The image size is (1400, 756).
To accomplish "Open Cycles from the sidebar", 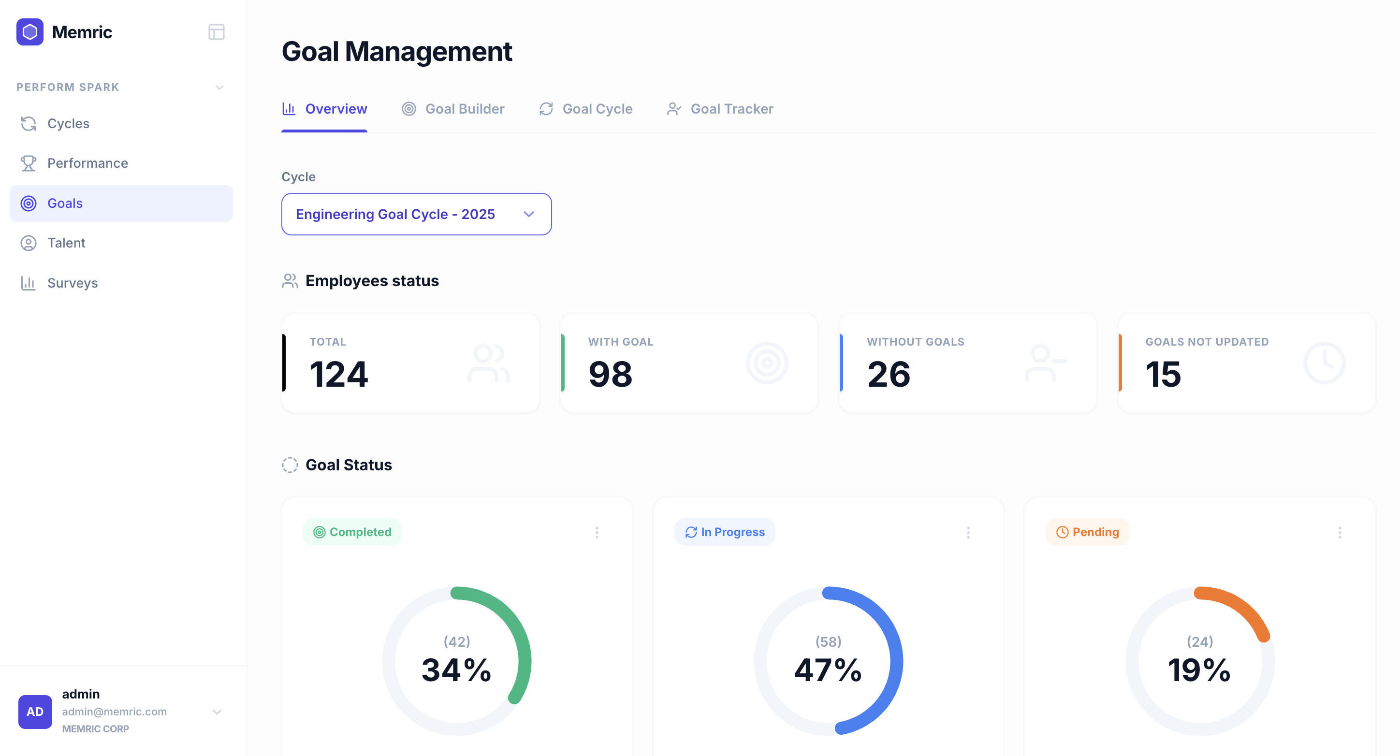I will point(68,123).
